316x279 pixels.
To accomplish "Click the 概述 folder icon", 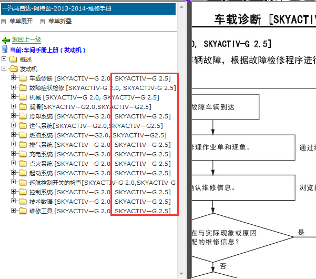I will 13,59.
